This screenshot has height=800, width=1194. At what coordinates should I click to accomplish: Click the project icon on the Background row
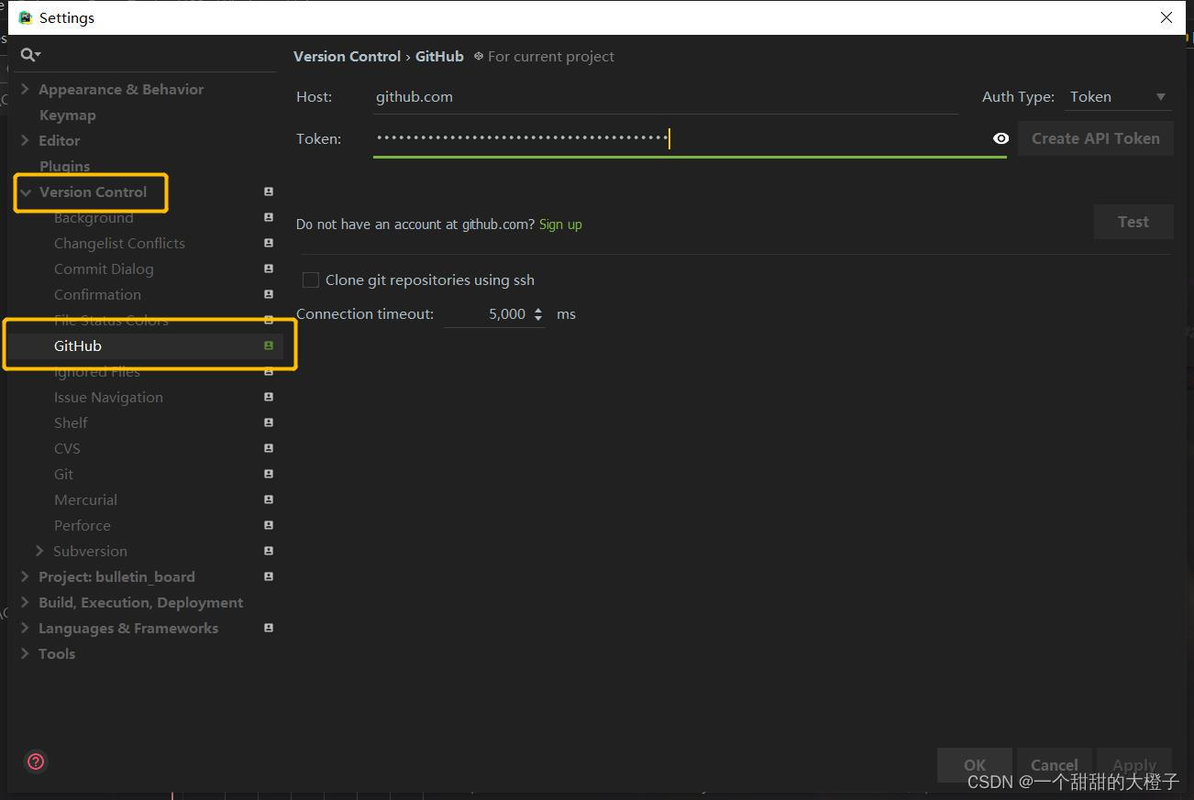pyautogui.click(x=269, y=217)
